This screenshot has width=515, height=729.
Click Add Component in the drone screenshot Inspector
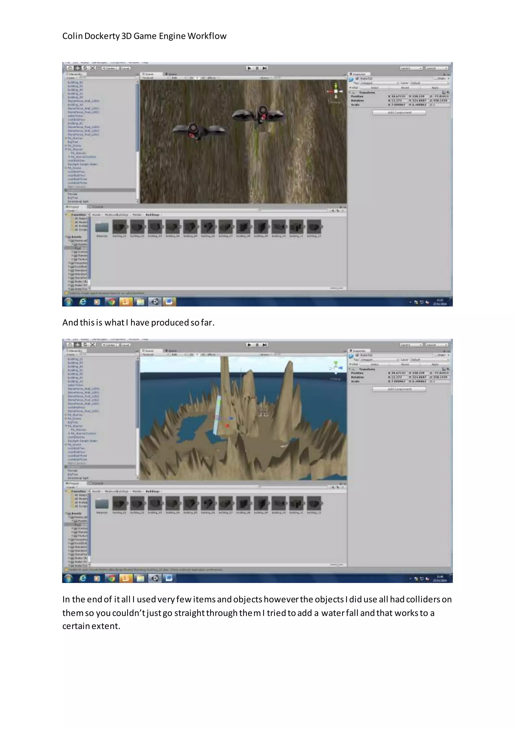point(399,113)
